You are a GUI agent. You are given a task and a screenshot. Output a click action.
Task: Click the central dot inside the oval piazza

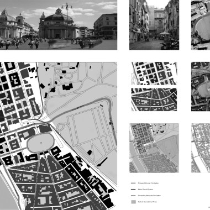41,143
